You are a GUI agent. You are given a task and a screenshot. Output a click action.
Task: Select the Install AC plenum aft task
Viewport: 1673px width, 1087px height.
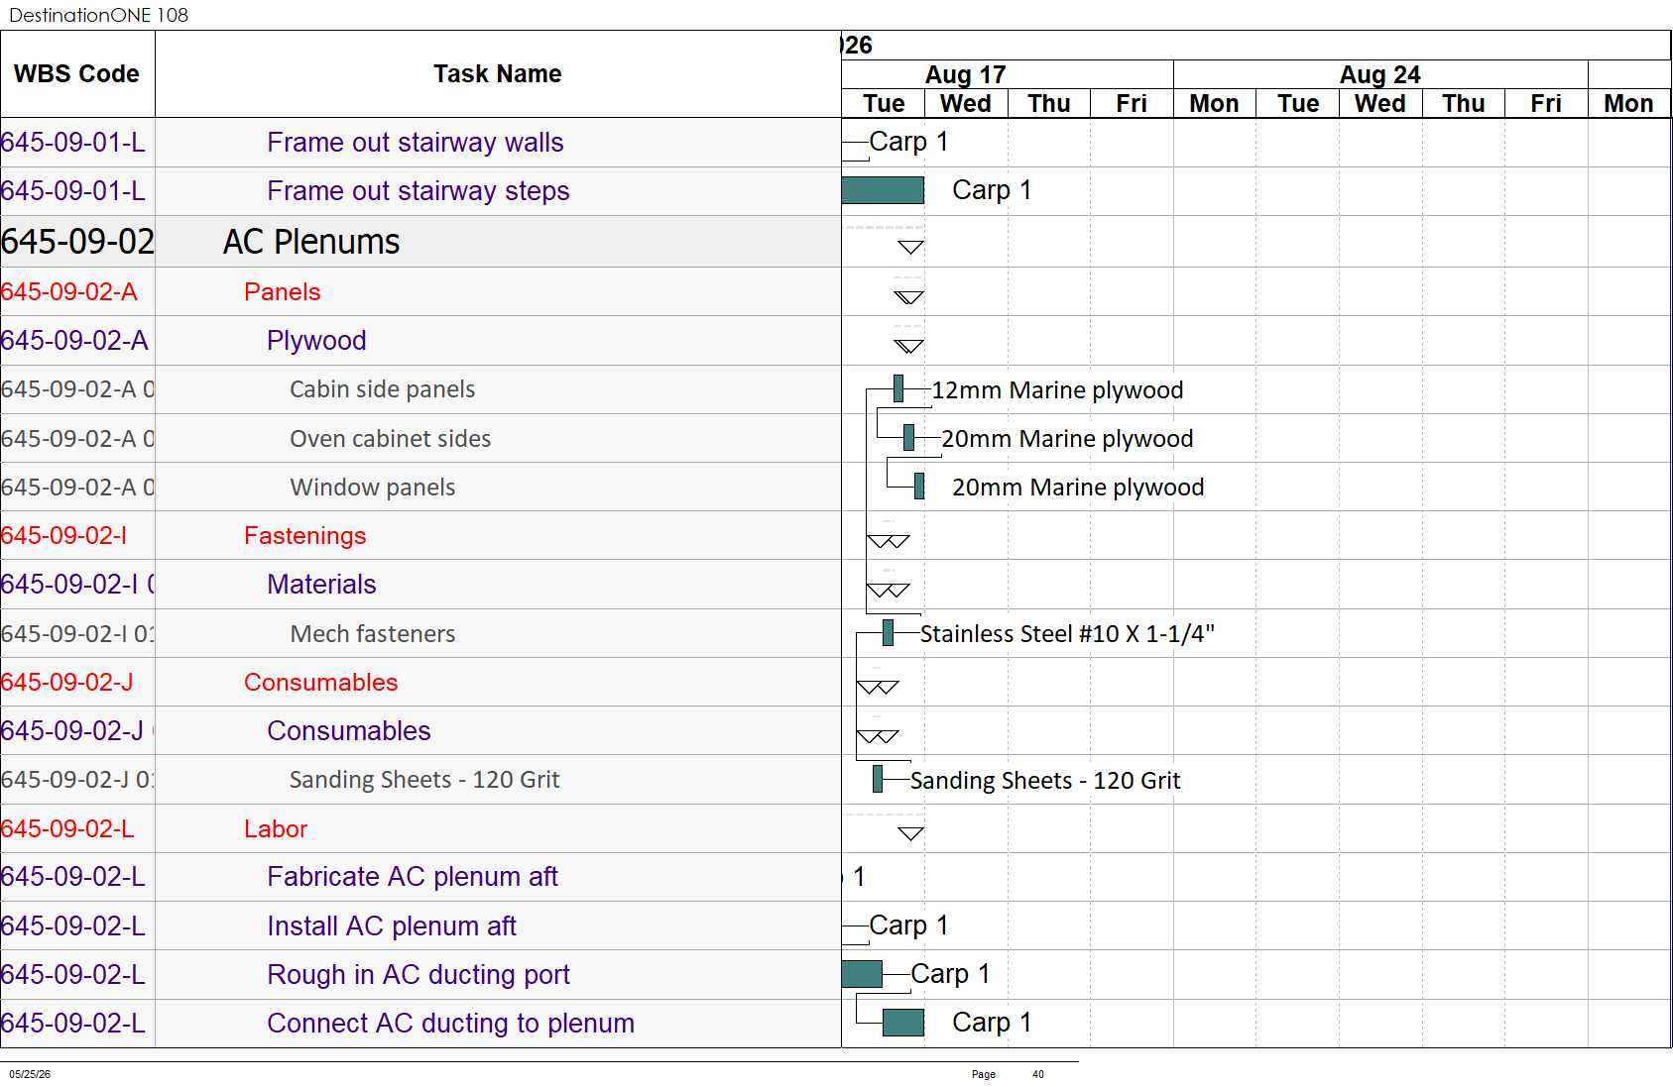point(391,926)
